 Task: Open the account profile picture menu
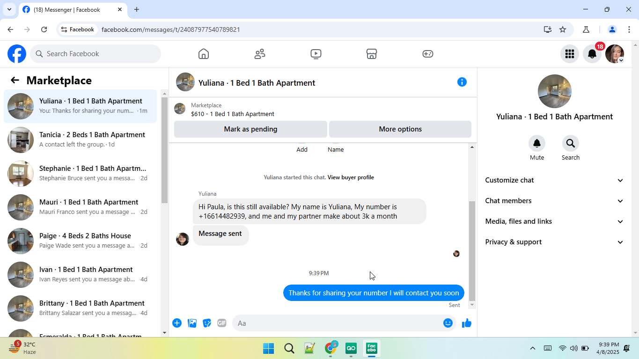coord(615,54)
